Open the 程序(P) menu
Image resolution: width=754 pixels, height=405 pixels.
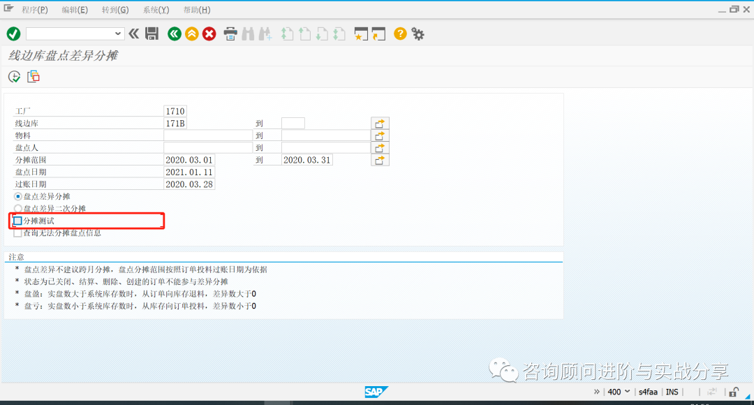(x=35, y=10)
